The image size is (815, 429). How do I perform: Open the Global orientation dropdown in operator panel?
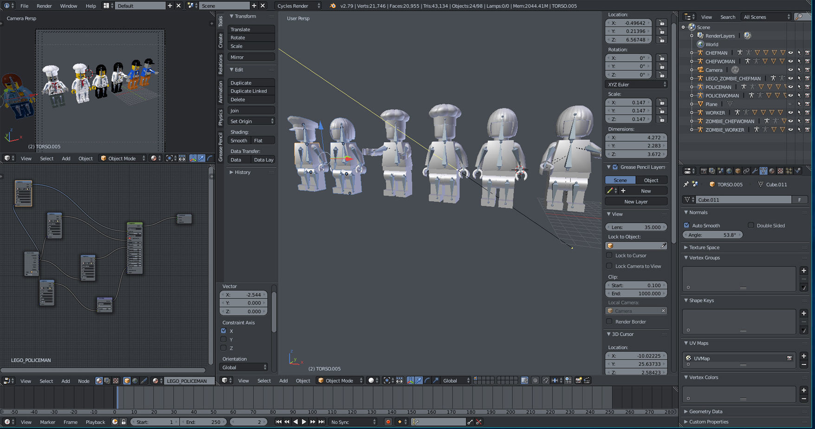click(x=244, y=367)
